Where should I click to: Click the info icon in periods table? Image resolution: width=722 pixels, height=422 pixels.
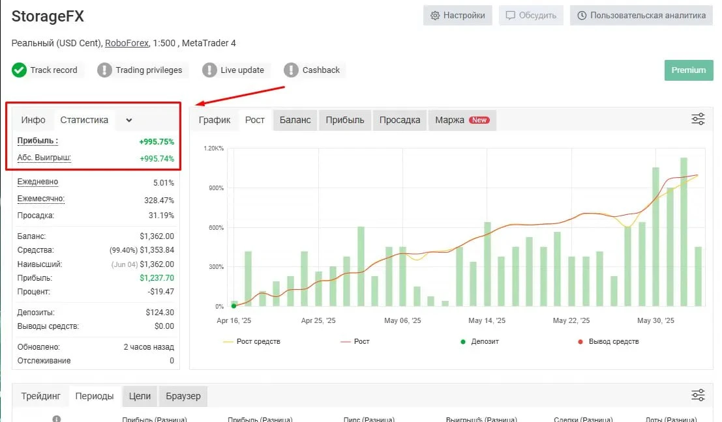coord(57,419)
